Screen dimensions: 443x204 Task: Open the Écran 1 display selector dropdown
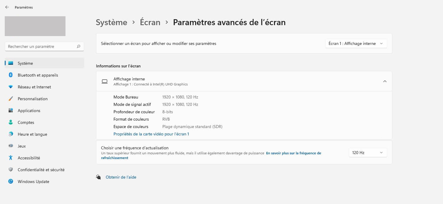[356, 43]
